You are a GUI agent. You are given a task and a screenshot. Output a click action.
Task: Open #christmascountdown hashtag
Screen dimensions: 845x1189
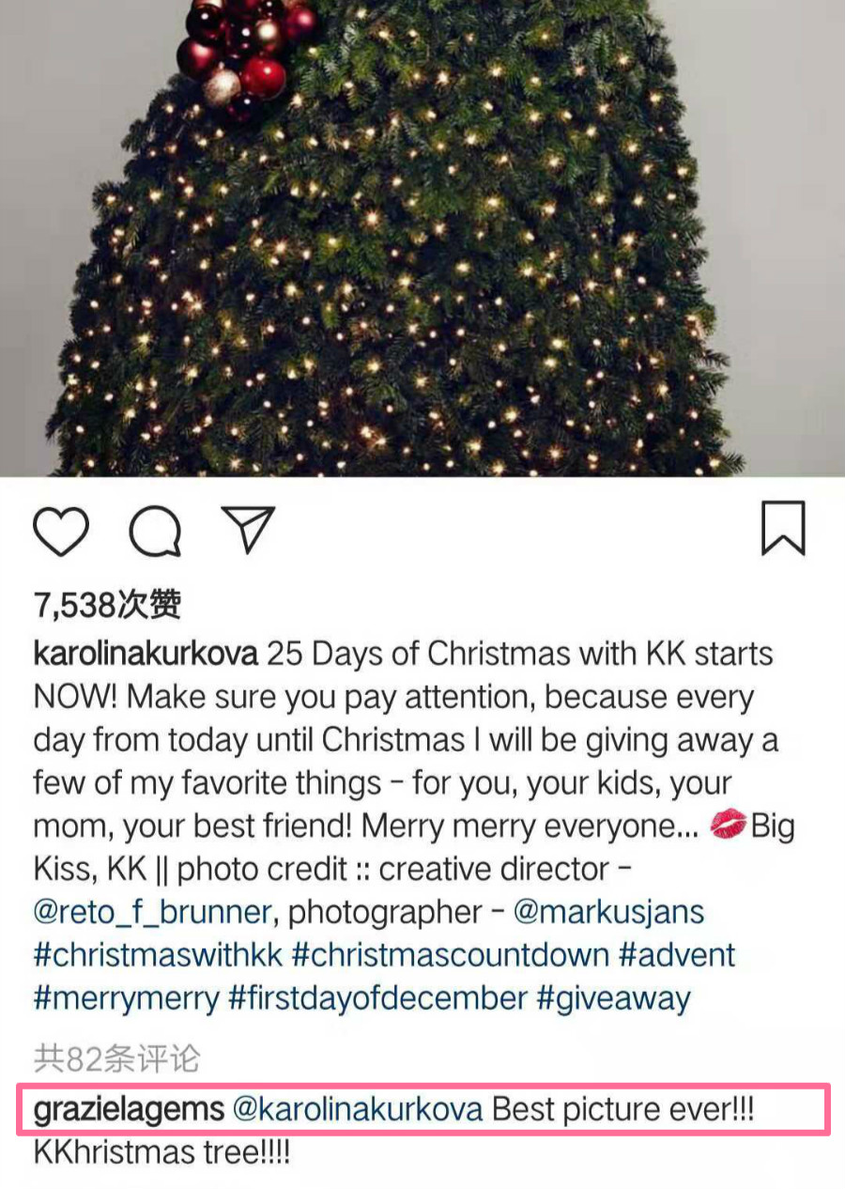(x=450, y=955)
